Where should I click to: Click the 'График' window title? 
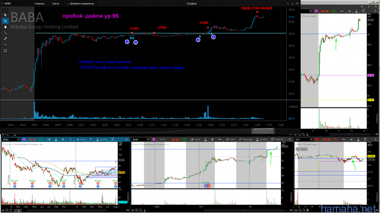(192, 4)
